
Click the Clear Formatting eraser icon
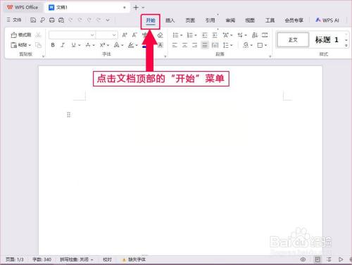tap(161, 35)
